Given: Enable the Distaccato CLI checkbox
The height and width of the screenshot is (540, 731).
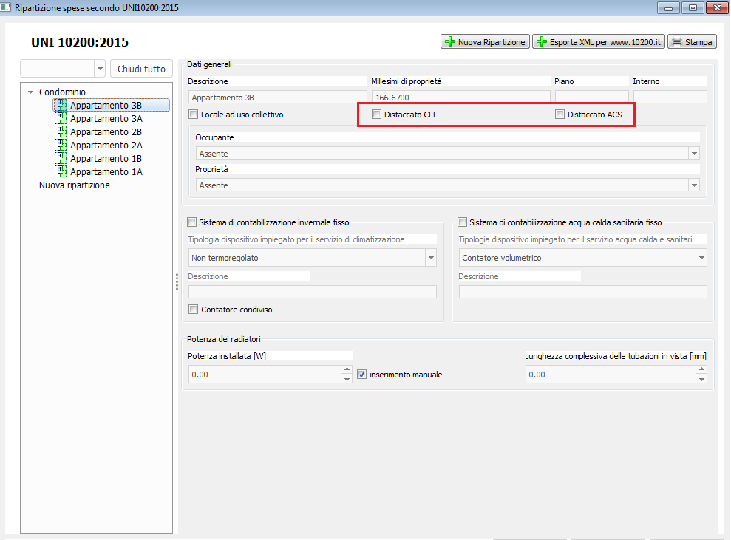Looking at the screenshot, I should [377, 115].
